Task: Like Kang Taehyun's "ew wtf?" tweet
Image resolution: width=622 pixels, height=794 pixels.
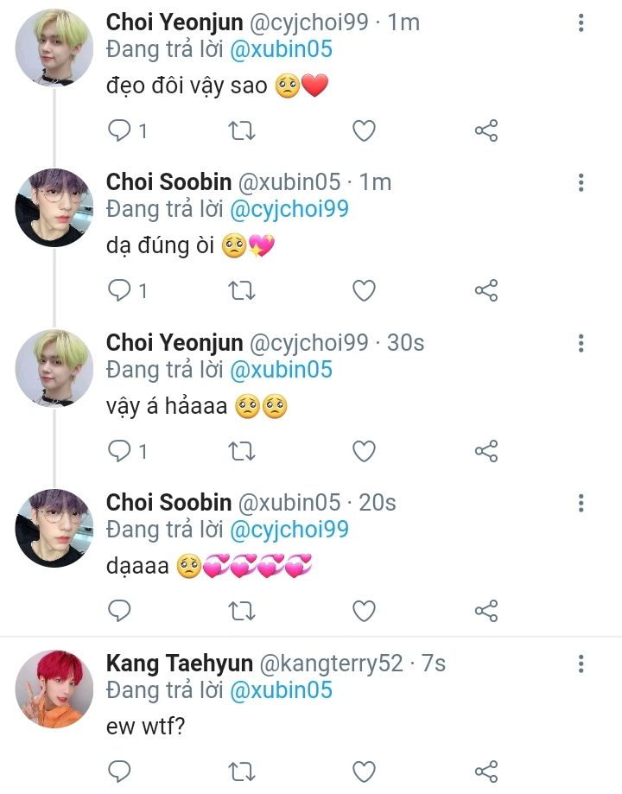Action: coord(365,771)
